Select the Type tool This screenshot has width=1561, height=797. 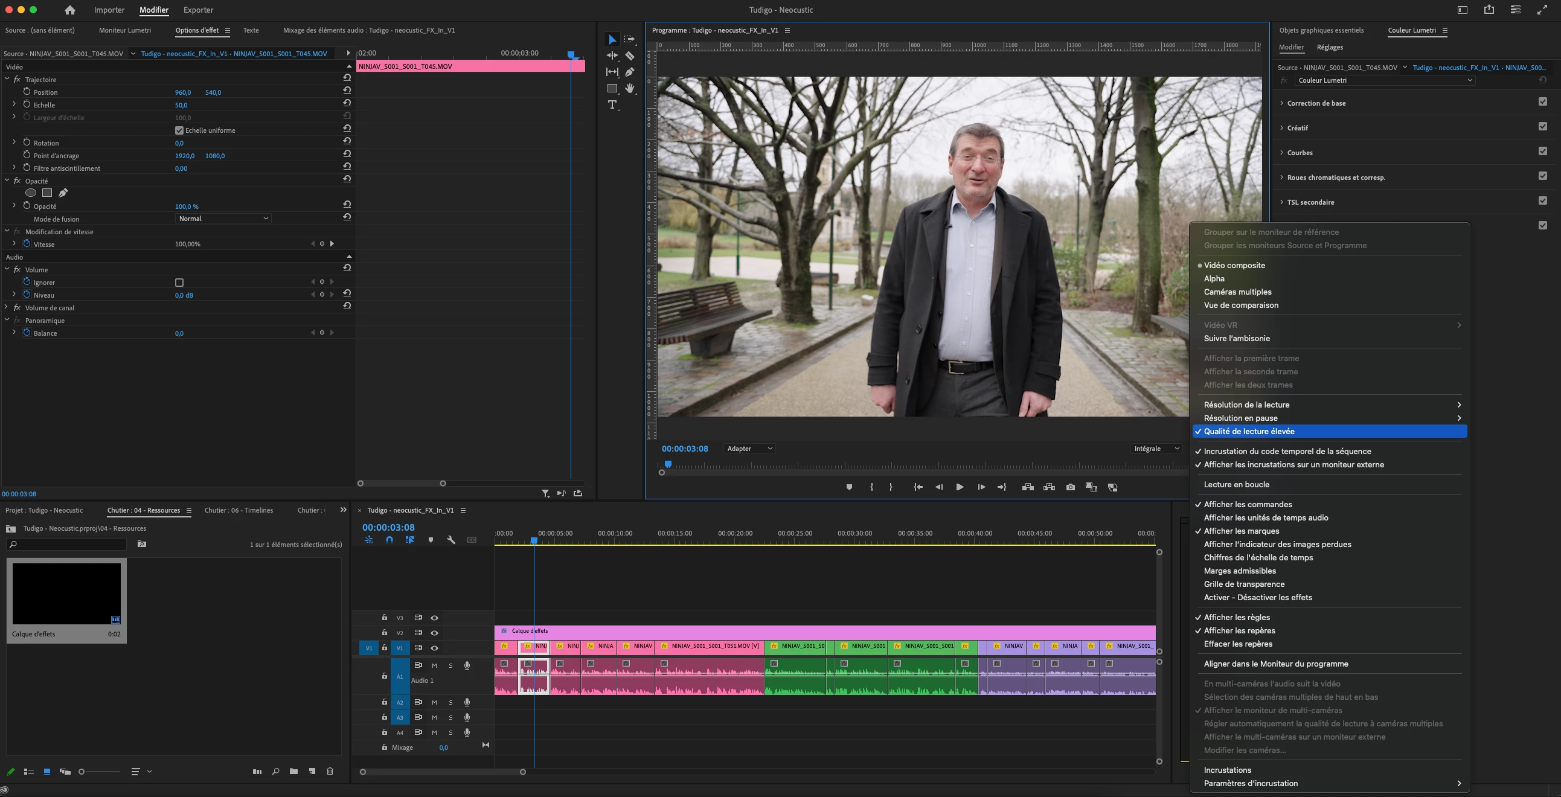613,105
